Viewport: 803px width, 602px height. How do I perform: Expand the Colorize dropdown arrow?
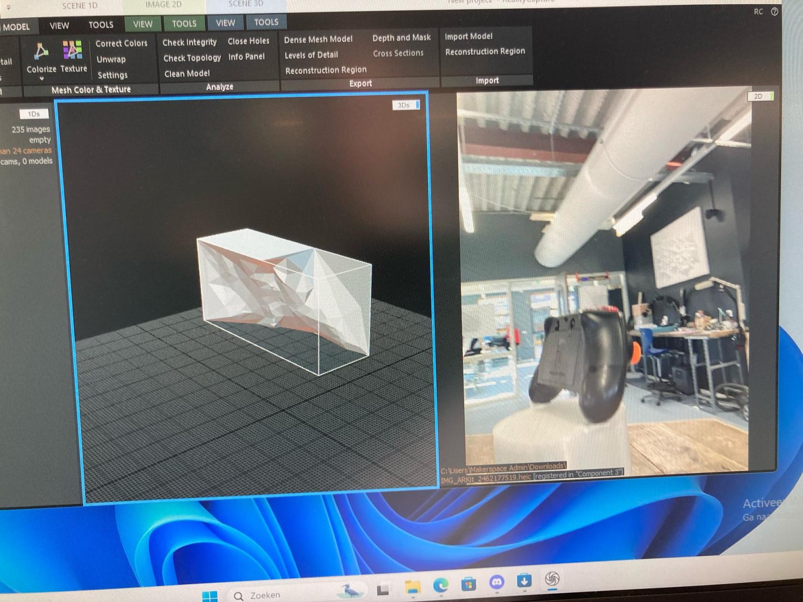42,78
